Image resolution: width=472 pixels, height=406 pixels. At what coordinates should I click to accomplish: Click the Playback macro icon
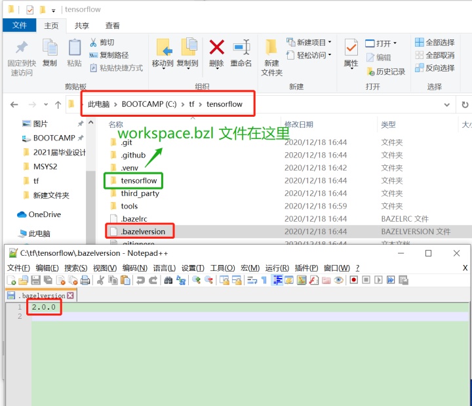point(378,281)
